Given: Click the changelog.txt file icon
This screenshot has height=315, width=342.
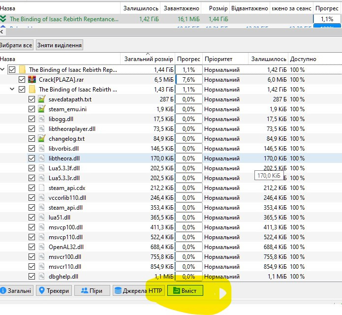Looking at the screenshot, I should (x=42, y=139).
